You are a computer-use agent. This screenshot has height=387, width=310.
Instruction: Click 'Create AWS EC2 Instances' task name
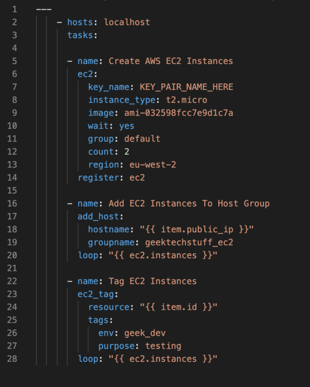(171, 61)
